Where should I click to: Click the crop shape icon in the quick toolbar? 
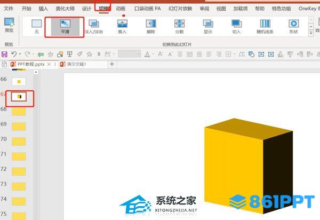(x=242, y=54)
